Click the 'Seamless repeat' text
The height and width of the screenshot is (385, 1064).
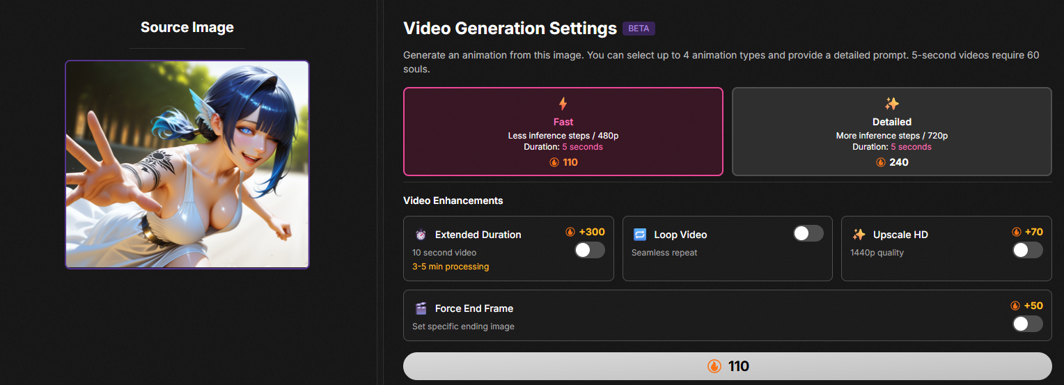pyautogui.click(x=664, y=253)
